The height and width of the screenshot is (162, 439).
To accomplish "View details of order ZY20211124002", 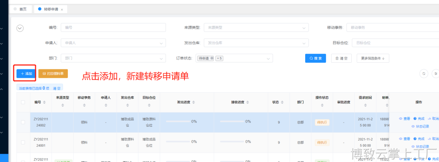I will point(404,119).
